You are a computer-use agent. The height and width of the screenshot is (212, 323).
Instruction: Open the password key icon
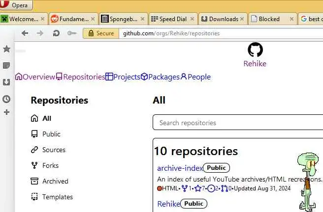72,33
